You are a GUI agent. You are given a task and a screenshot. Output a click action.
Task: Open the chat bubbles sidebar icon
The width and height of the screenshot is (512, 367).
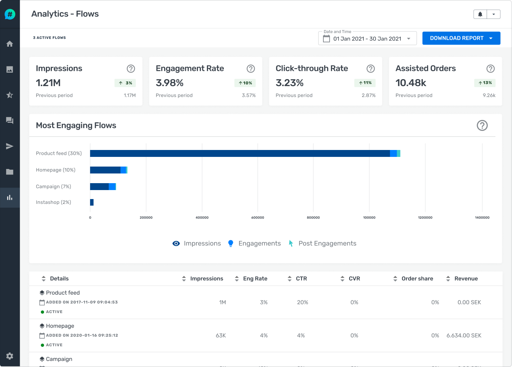point(10,121)
